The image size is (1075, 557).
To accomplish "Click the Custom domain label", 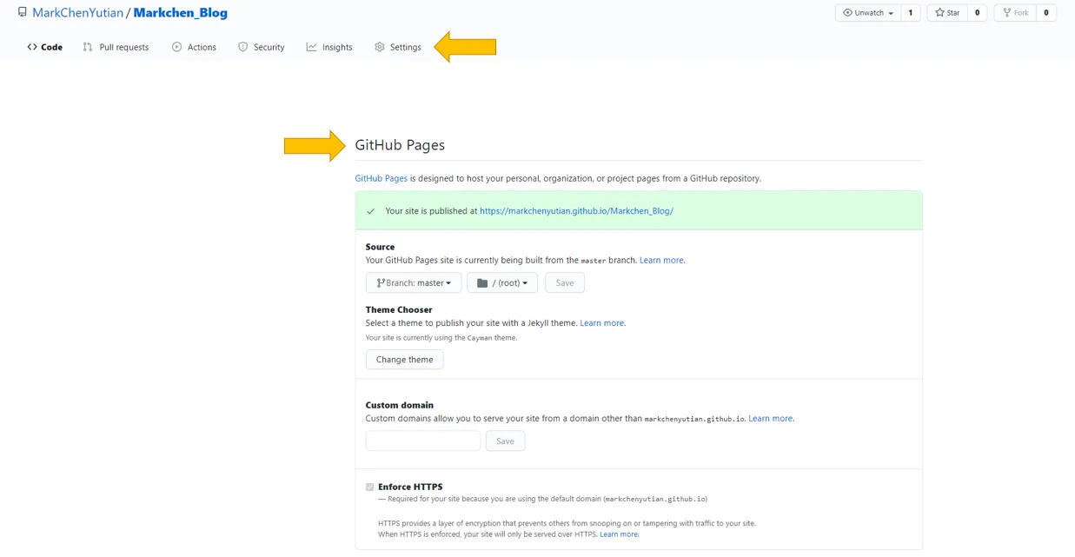I will (400, 405).
